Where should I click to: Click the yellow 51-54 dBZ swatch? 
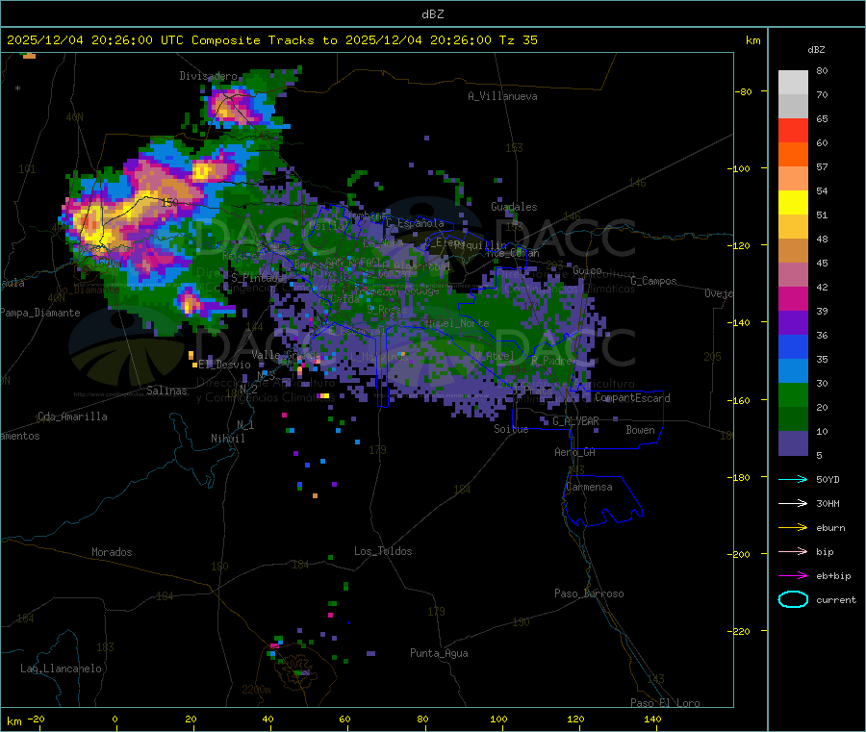(793, 203)
